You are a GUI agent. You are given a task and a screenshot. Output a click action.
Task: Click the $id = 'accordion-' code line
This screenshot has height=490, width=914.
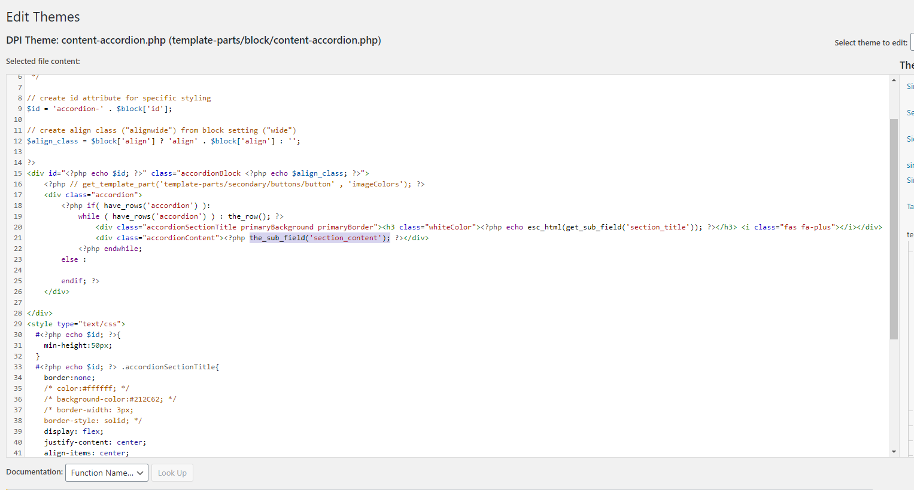click(x=99, y=109)
